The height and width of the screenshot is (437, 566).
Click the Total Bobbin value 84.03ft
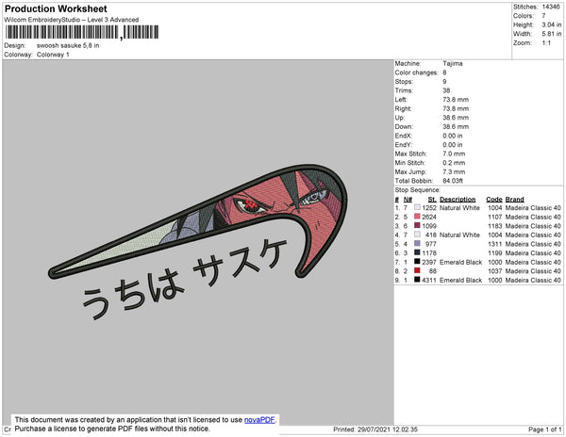(x=453, y=181)
